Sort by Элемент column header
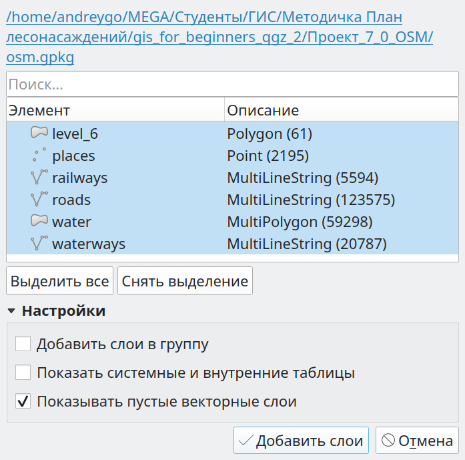This screenshot has width=465, height=460. 115,110
